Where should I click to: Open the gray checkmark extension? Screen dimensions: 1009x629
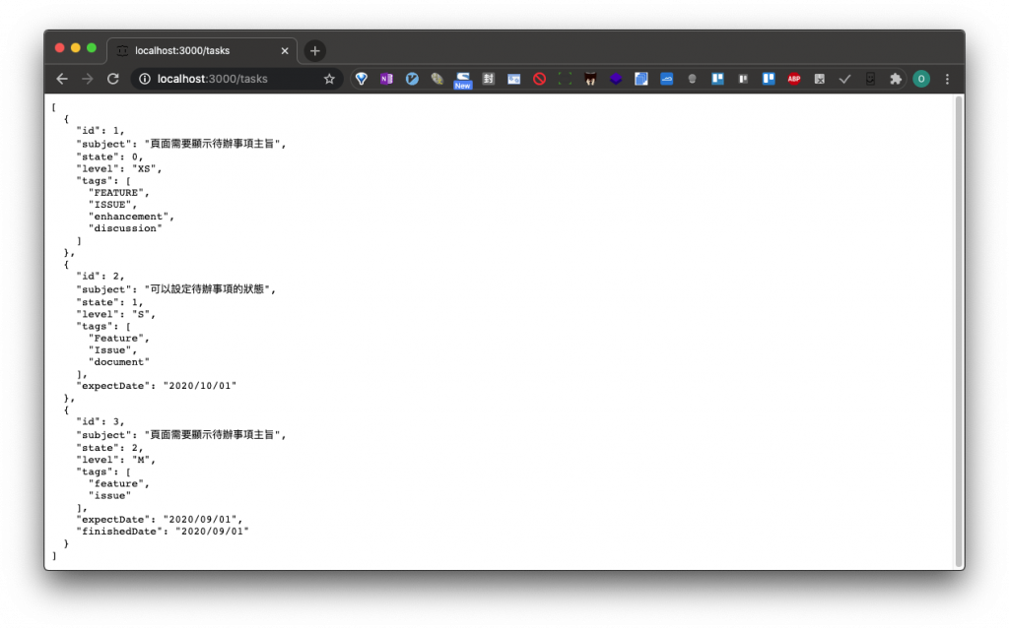[844, 79]
